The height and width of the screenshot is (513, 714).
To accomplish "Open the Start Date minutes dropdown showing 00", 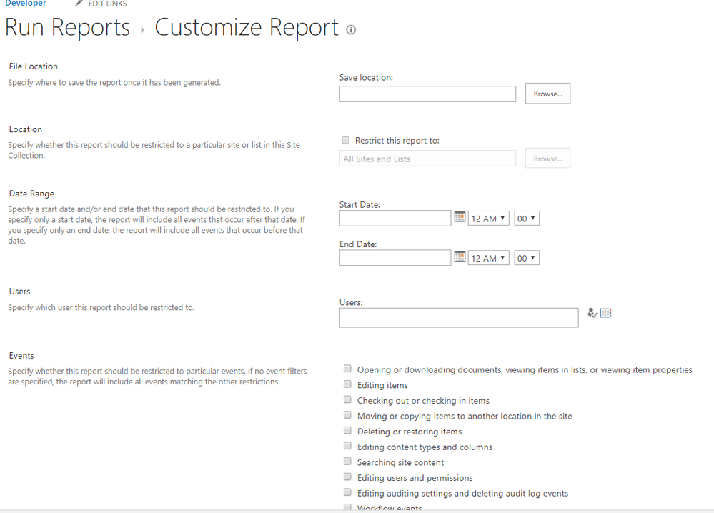I will pos(526,218).
